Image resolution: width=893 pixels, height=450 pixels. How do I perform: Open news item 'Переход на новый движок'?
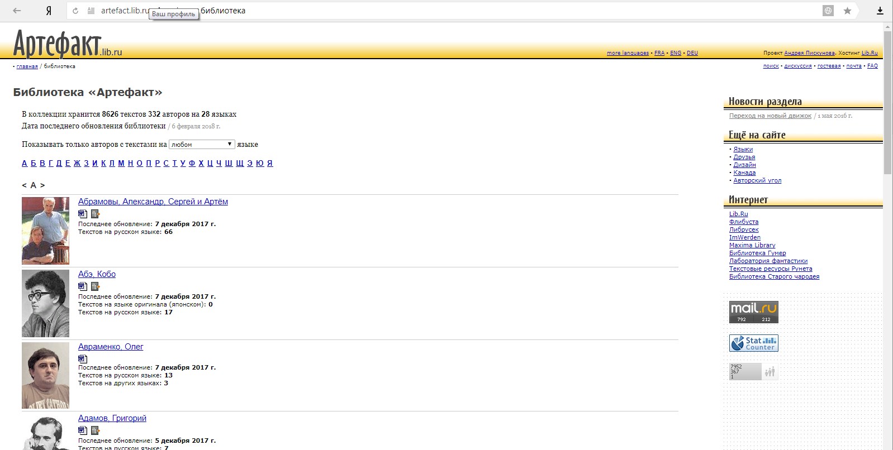[770, 116]
